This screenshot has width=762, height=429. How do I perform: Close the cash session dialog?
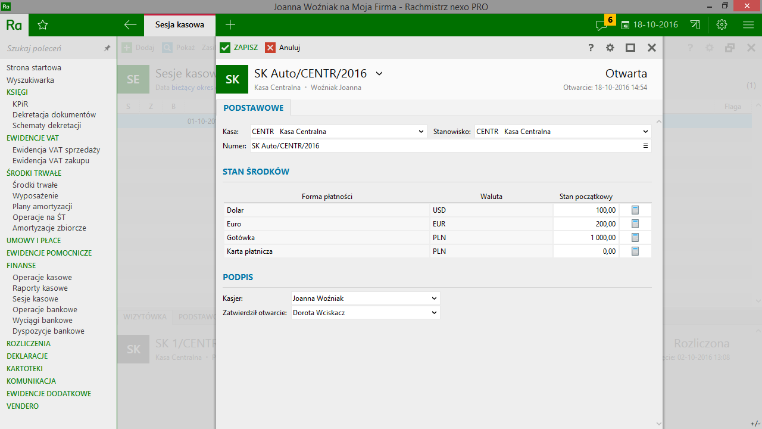[652, 48]
